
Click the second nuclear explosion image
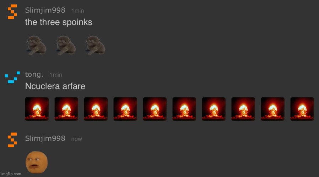point(66,109)
